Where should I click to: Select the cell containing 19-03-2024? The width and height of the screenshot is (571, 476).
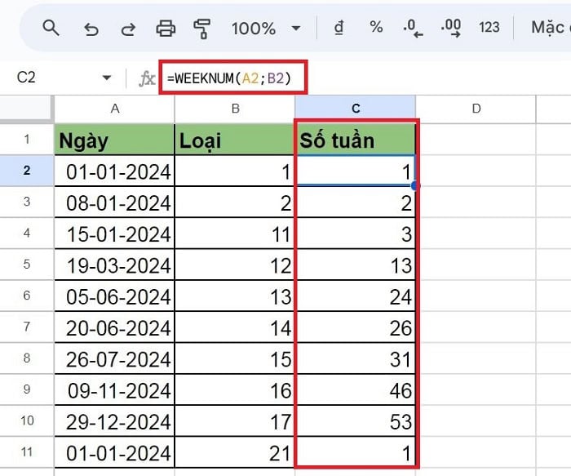tap(114, 265)
